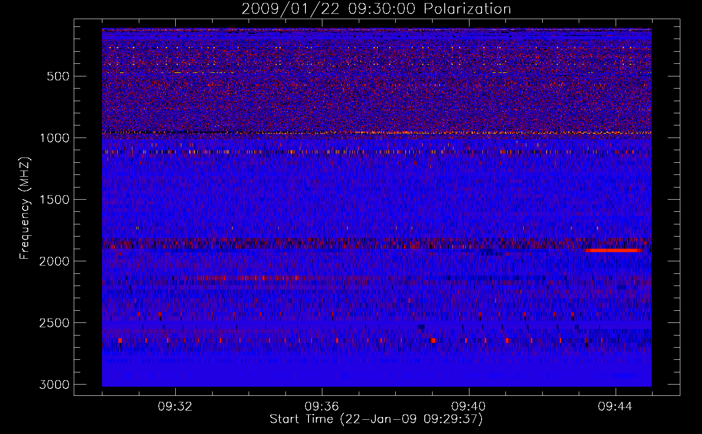
Task: Click the 'Frequency (MHZ)' axis label
Action: [25, 208]
